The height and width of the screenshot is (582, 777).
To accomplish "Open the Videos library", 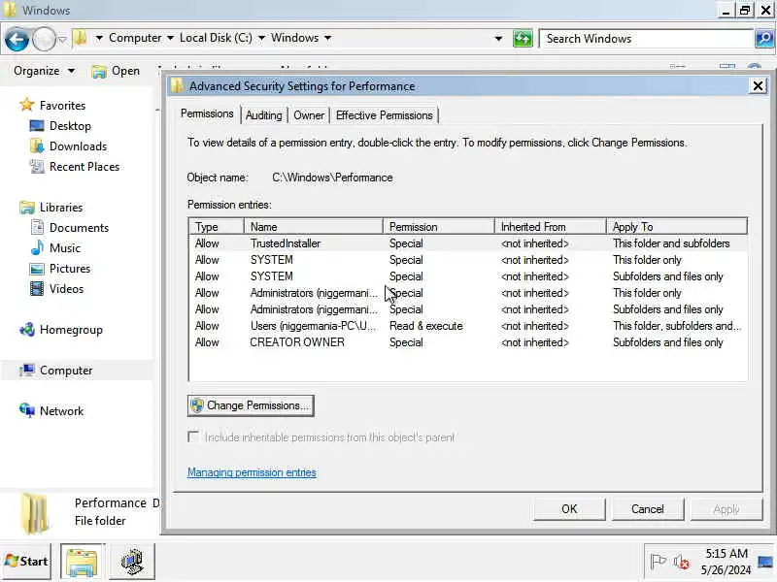I will click(x=66, y=289).
